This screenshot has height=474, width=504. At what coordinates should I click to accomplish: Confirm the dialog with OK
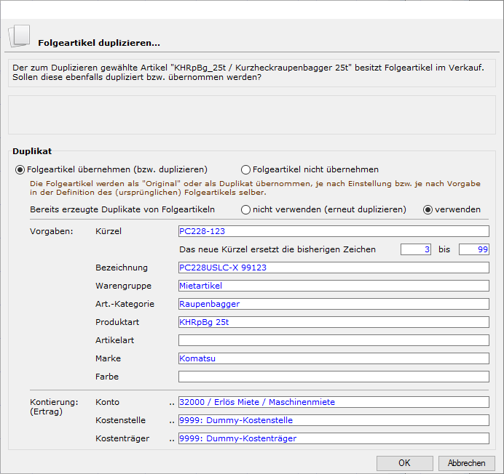click(404, 463)
